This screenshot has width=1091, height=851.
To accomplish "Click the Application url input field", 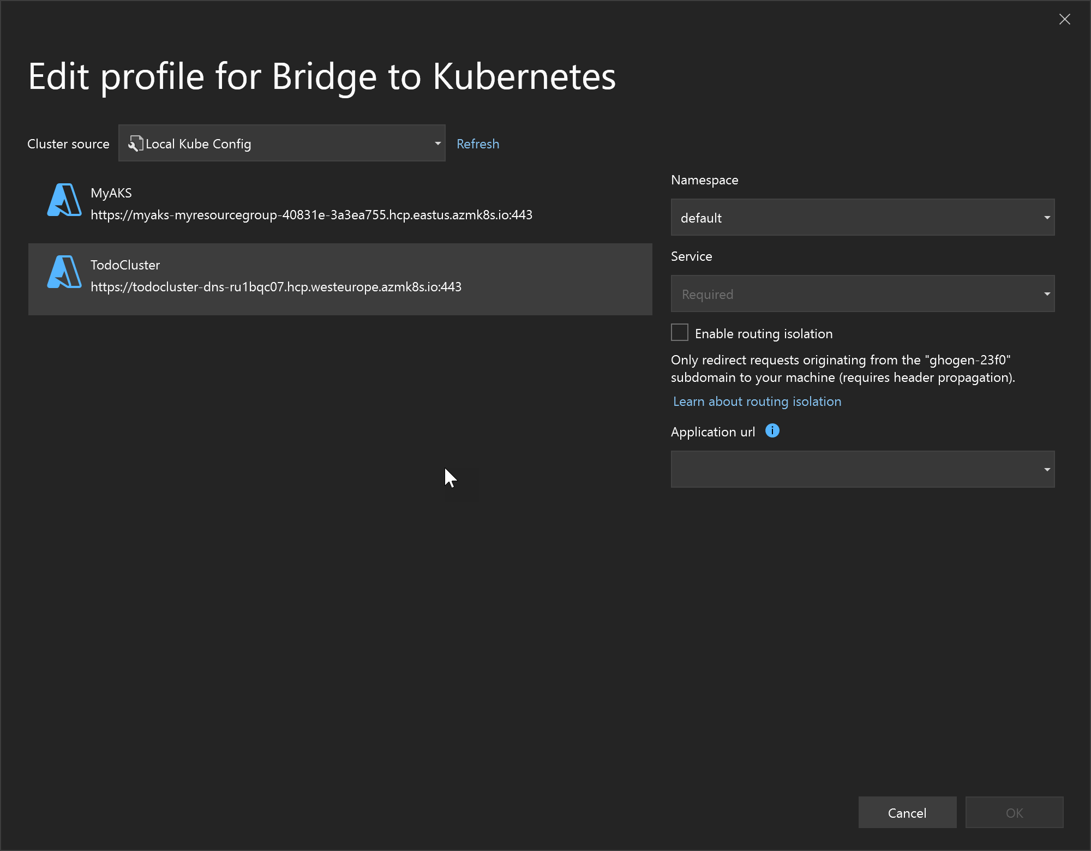I will coord(862,469).
